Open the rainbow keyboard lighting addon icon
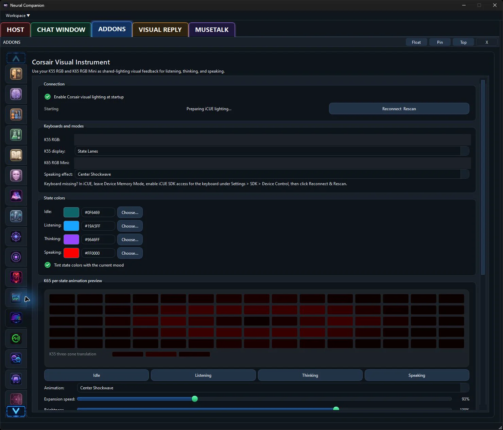The width and height of the screenshot is (503, 430). [x=16, y=318]
